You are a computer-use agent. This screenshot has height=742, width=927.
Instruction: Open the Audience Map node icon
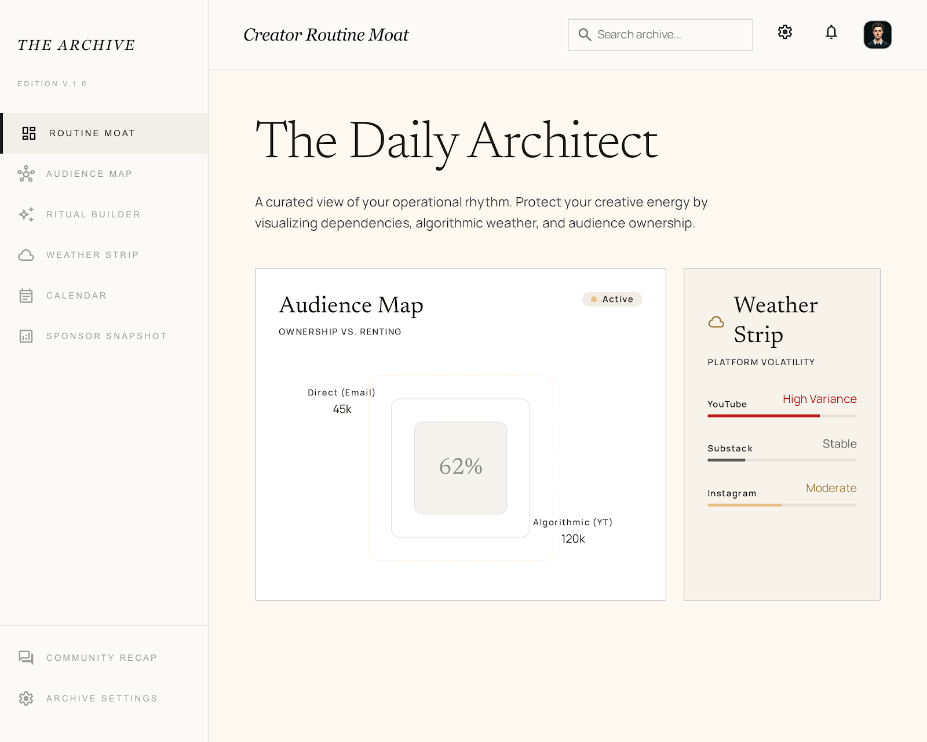(x=25, y=173)
